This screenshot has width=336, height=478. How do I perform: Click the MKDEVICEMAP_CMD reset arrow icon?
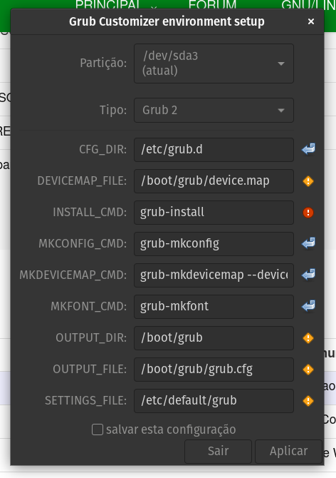click(308, 275)
